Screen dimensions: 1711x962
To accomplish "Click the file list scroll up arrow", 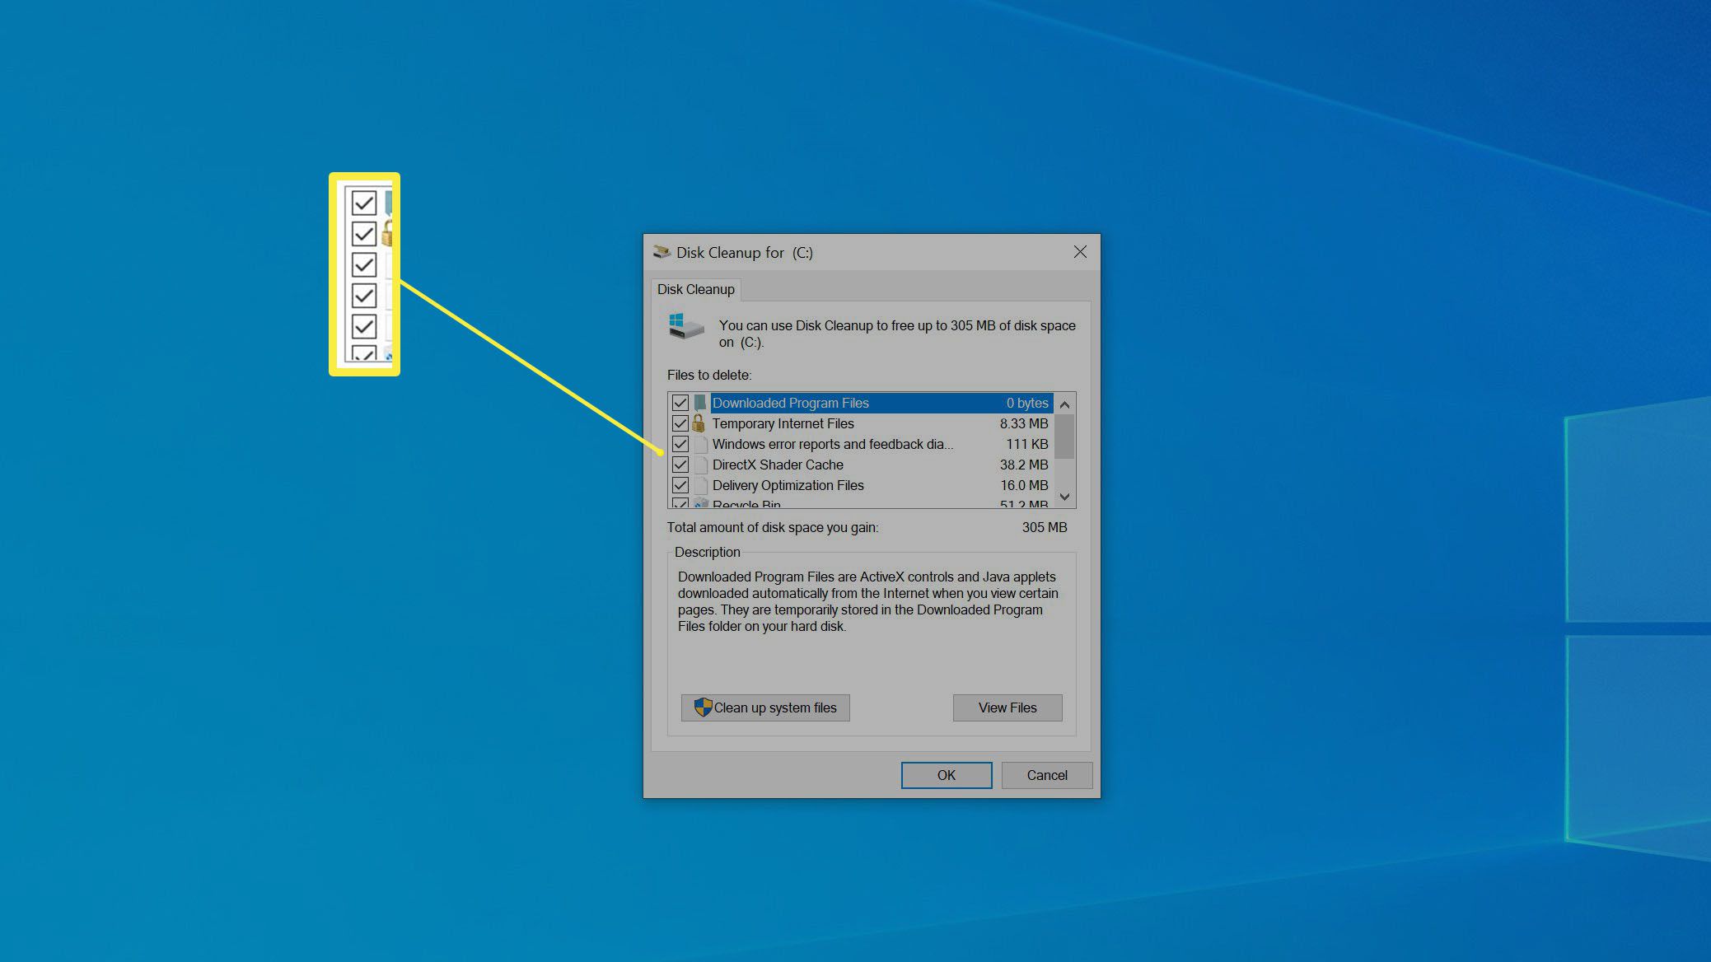I will pos(1064,404).
